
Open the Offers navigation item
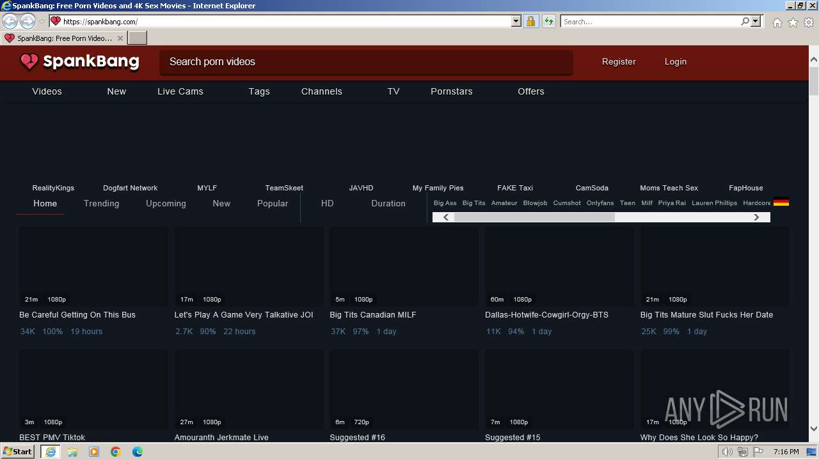point(531,91)
